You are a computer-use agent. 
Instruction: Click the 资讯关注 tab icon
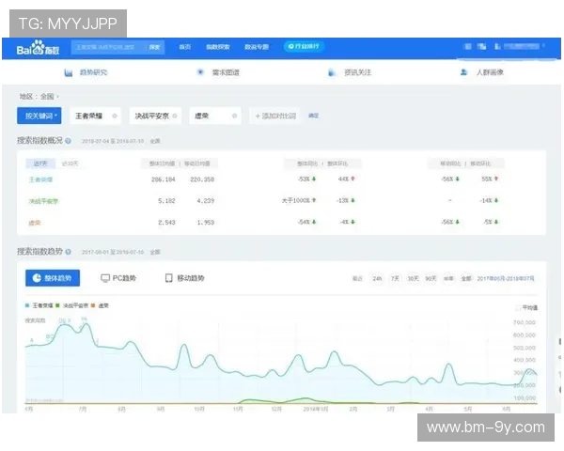click(332, 72)
